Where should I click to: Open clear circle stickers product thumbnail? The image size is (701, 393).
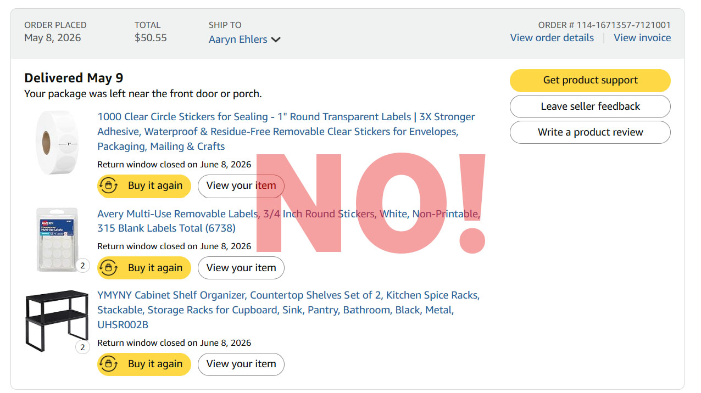pos(57,143)
